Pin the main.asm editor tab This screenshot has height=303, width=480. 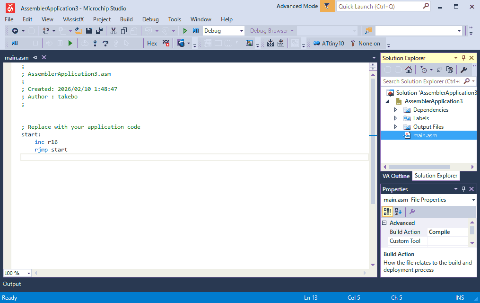click(35, 58)
